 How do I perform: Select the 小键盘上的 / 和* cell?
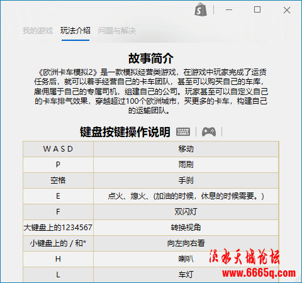coord(58,243)
